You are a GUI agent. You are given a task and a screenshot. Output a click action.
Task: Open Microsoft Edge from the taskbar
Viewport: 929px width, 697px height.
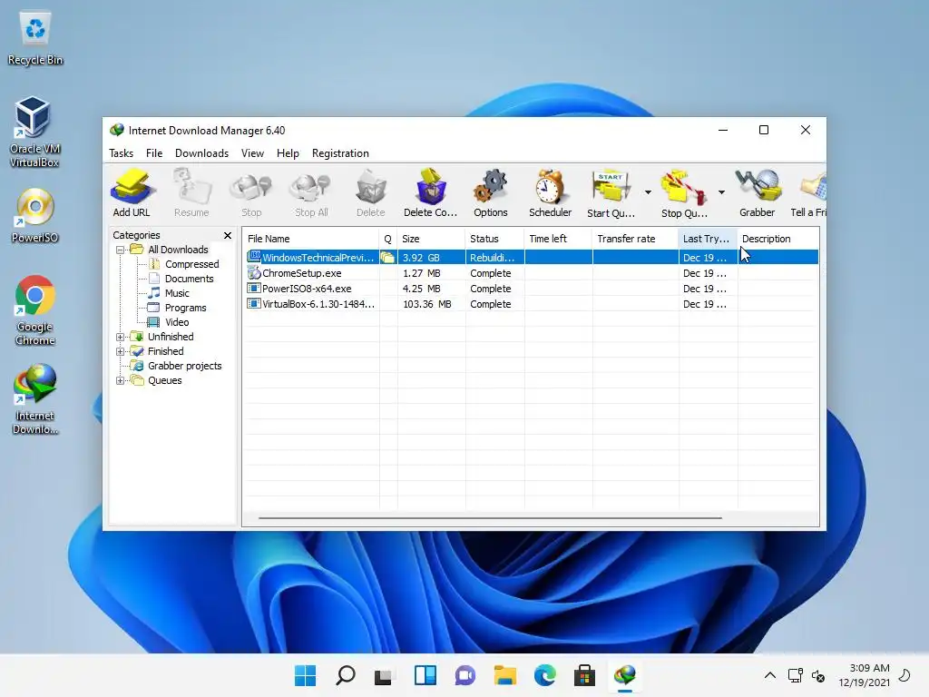pyautogui.click(x=544, y=675)
